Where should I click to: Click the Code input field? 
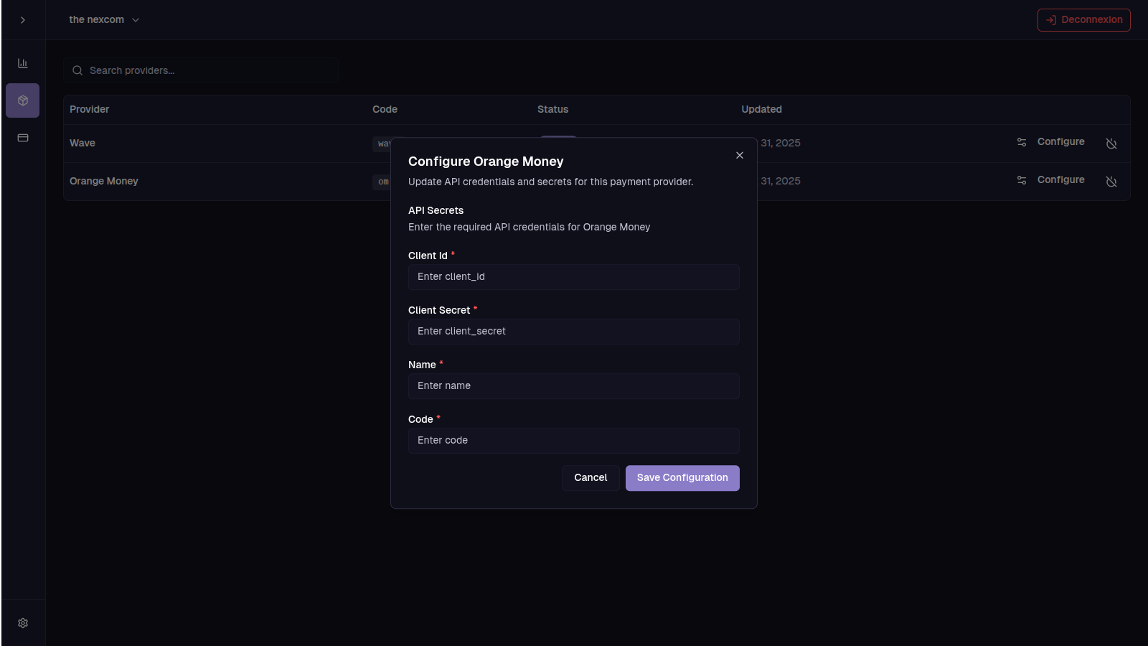(573, 441)
